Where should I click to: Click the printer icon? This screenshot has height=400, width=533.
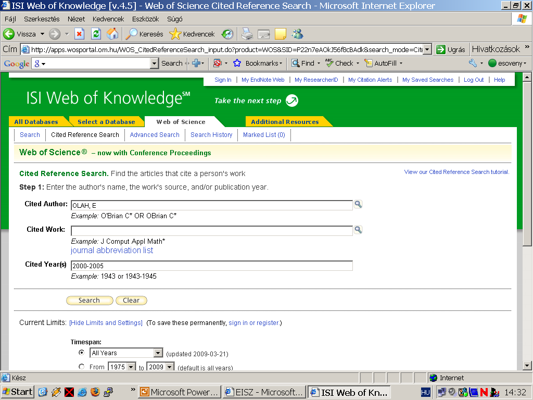coord(247,34)
